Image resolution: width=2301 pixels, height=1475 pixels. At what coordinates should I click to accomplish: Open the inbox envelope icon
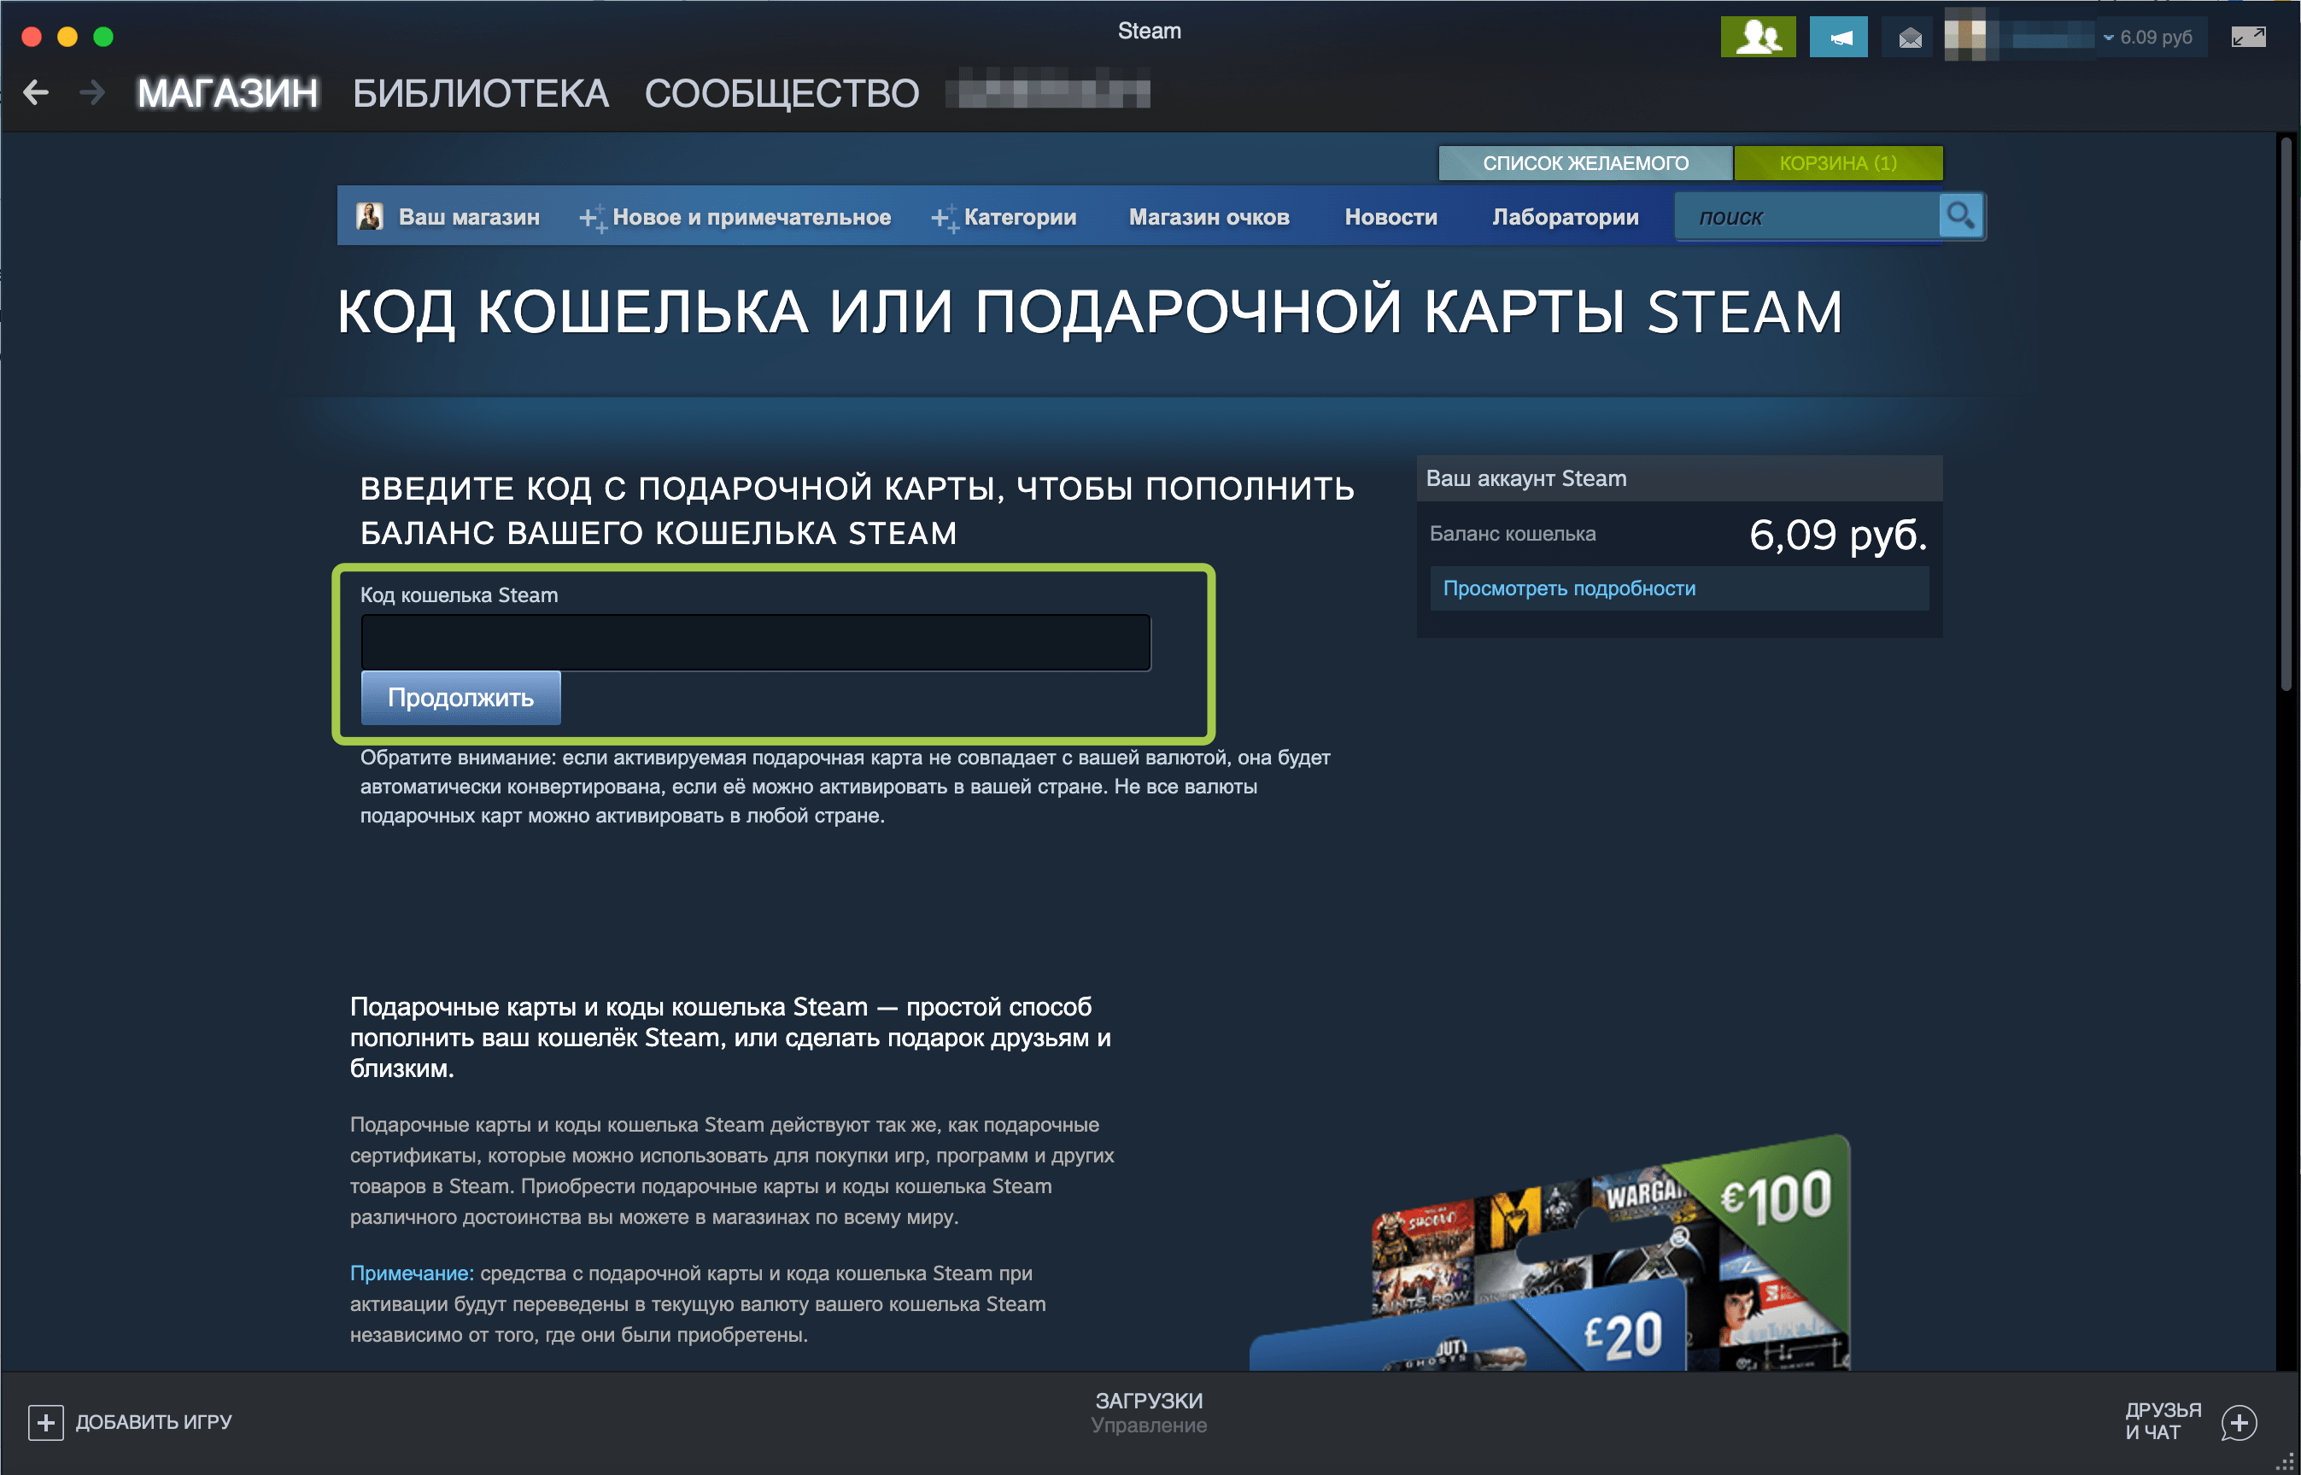[1909, 38]
